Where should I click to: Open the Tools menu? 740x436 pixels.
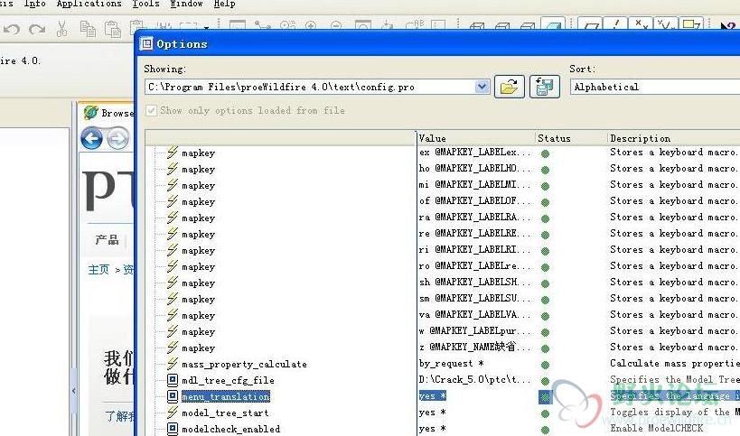(x=145, y=4)
